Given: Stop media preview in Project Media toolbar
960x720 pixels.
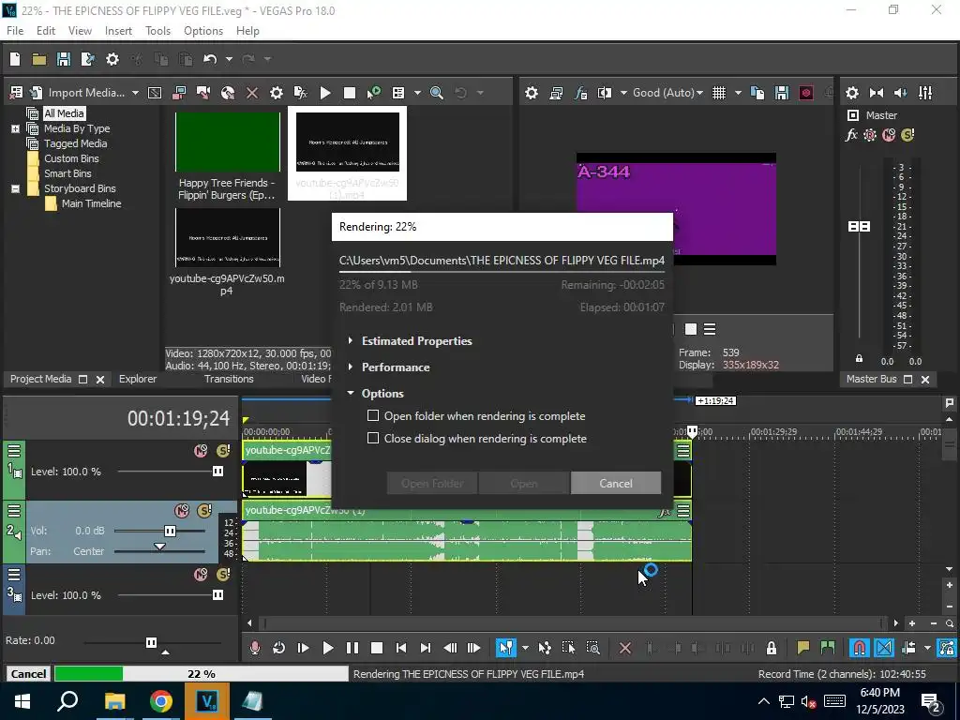Looking at the screenshot, I should [350, 93].
